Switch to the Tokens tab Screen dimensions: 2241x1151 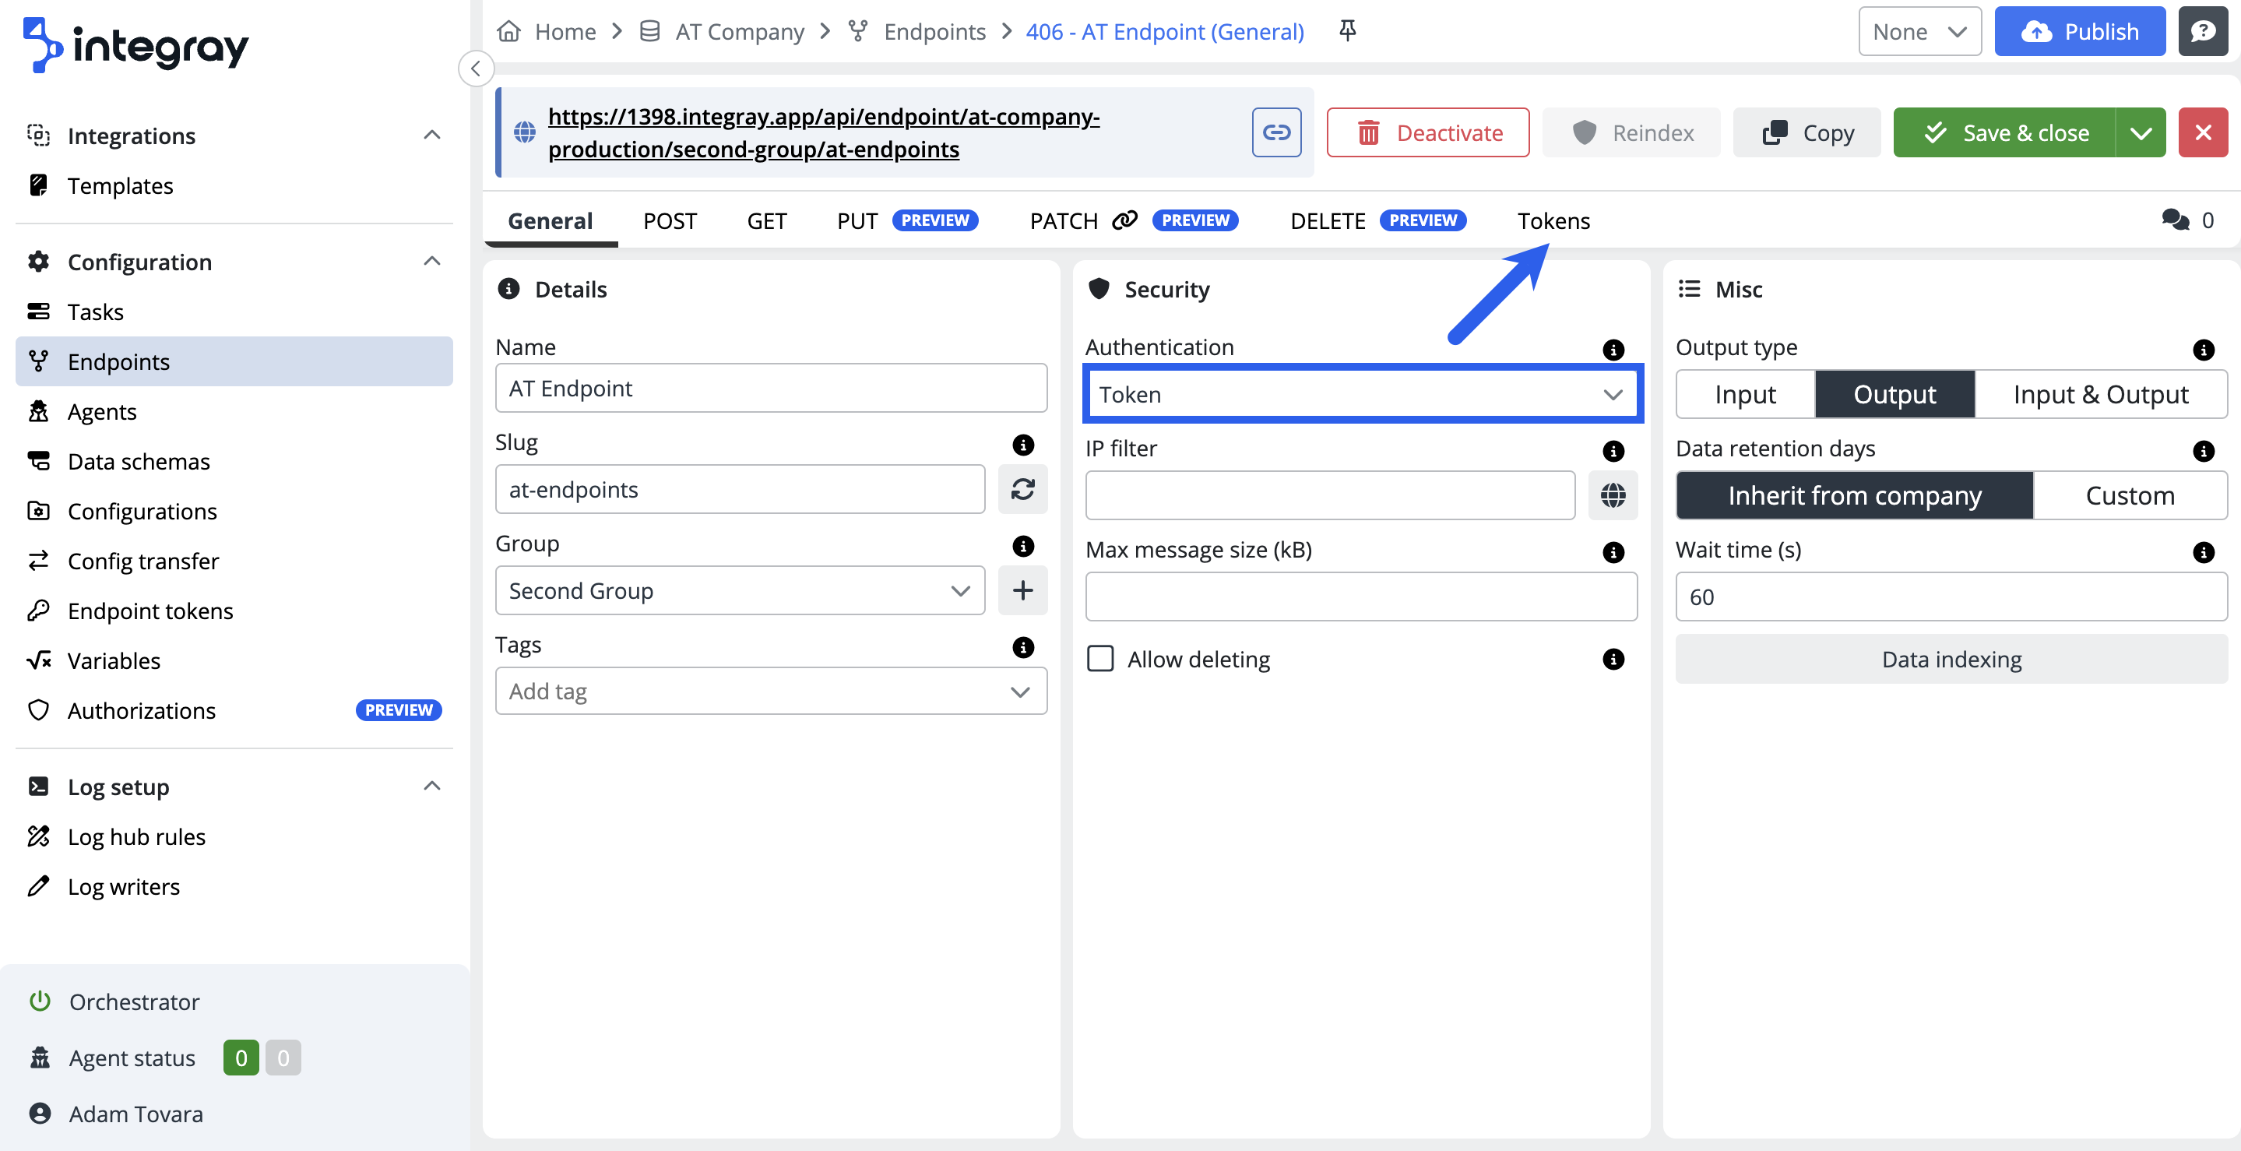tap(1553, 220)
